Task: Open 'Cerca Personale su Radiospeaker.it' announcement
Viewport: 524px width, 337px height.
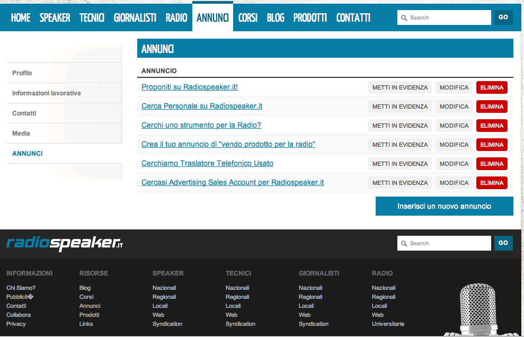Action: [202, 106]
